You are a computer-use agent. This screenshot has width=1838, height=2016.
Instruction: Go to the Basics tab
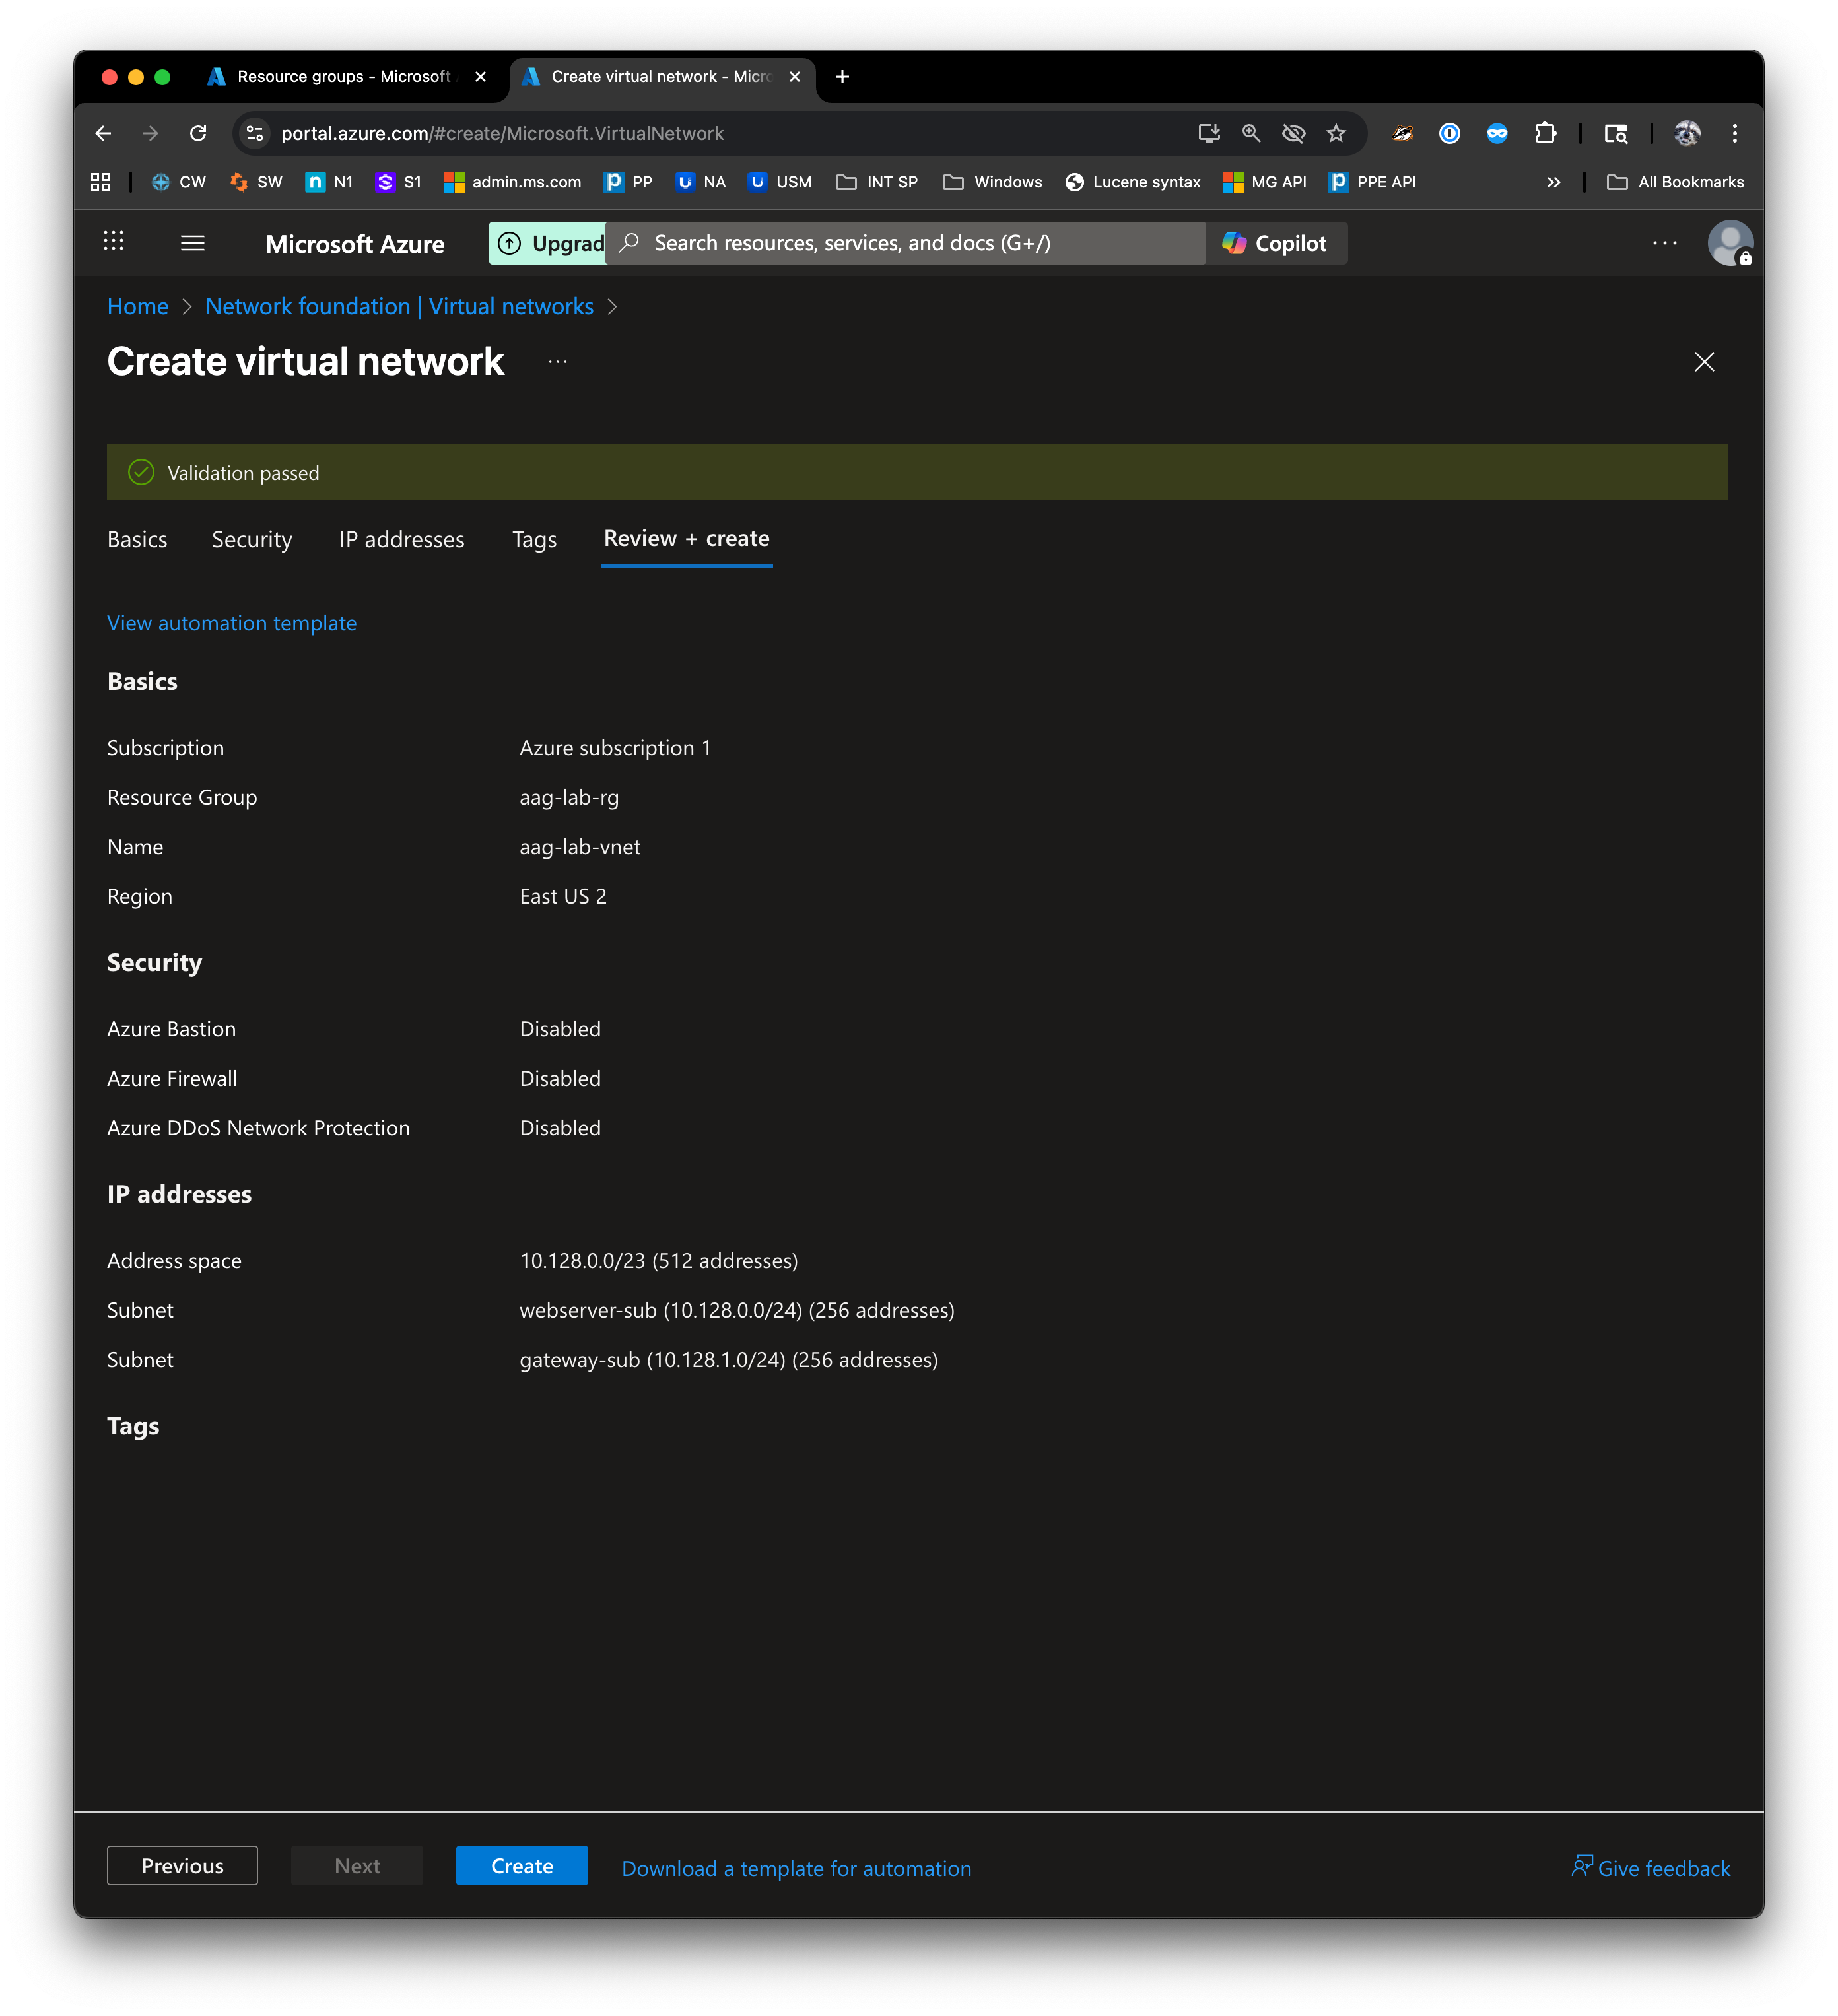pyautogui.click(x=137, y=540)
